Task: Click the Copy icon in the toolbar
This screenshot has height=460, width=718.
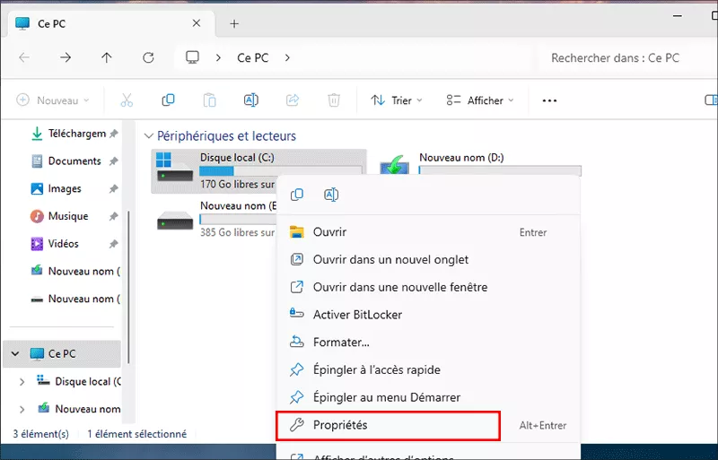Action: (168, 100)
